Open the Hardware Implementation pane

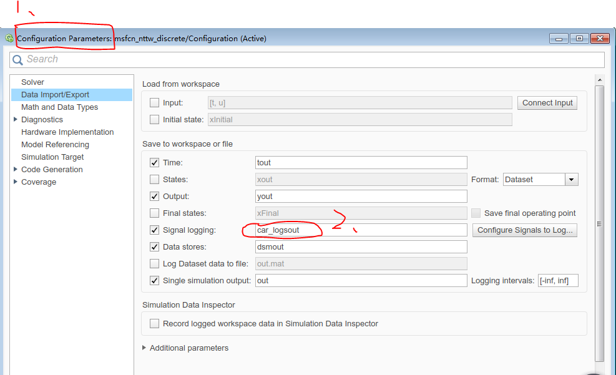tap(67, 132)
